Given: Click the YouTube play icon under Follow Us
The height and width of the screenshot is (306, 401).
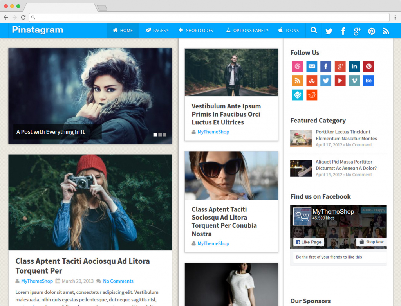Looking at the screenshot, I should pos(340,81).
